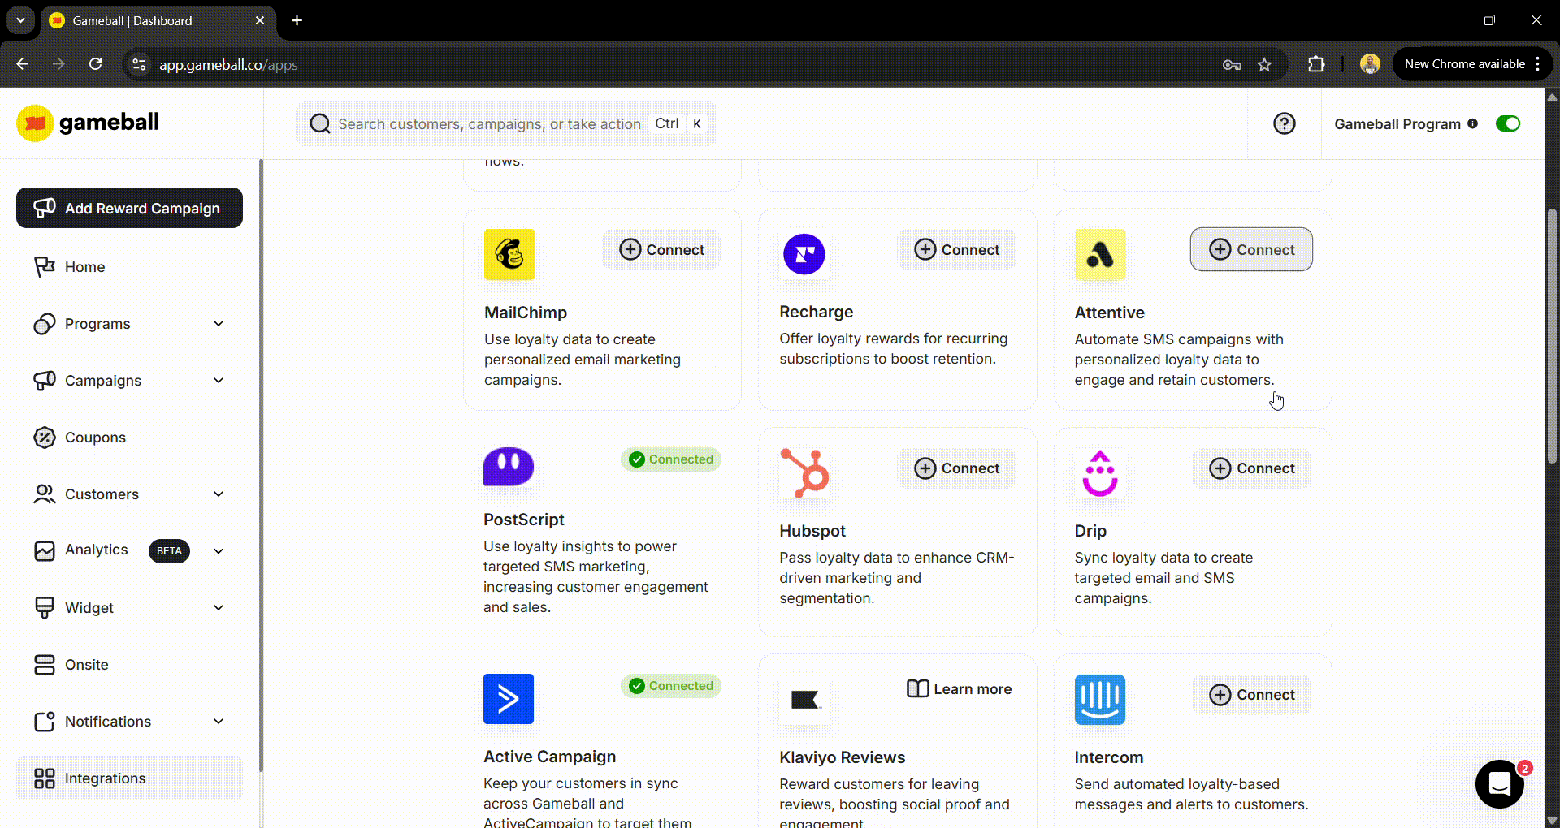The image size is (1560, 828).
Task: Click Add Reward Campaign button
Action: [x=129, y=208]
